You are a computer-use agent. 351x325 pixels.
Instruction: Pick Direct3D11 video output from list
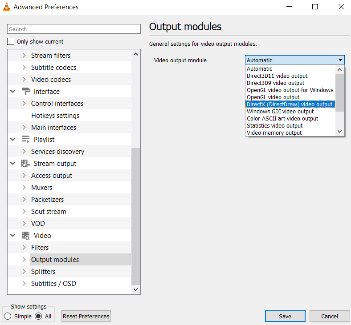[x=277, y=76]
